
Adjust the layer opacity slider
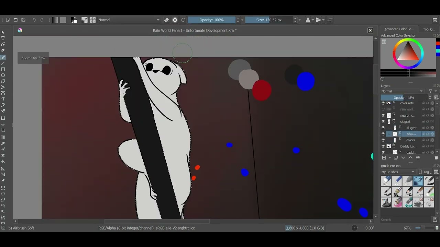404,97
